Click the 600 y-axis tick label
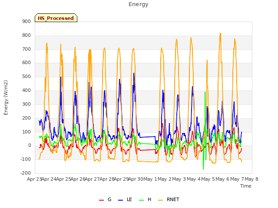 pos(26,62)
